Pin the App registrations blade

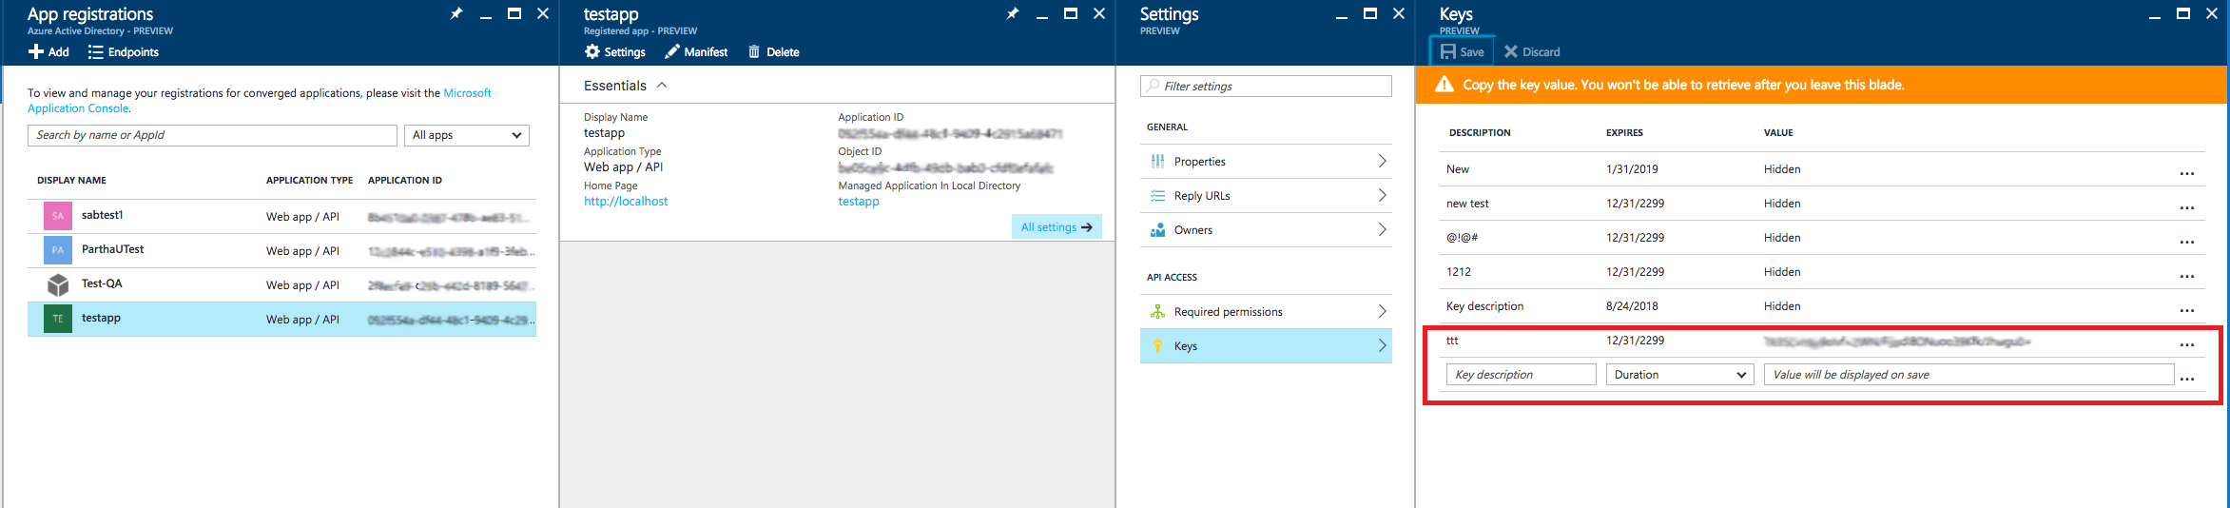456,13
